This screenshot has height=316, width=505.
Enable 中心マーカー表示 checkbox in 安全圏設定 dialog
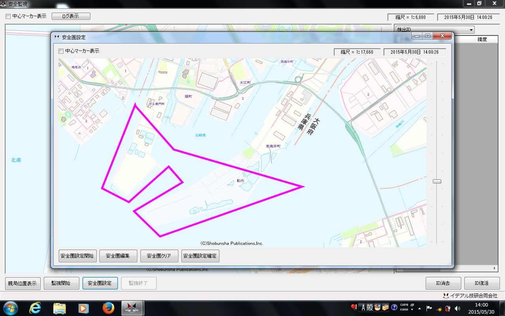click(61, 51)
